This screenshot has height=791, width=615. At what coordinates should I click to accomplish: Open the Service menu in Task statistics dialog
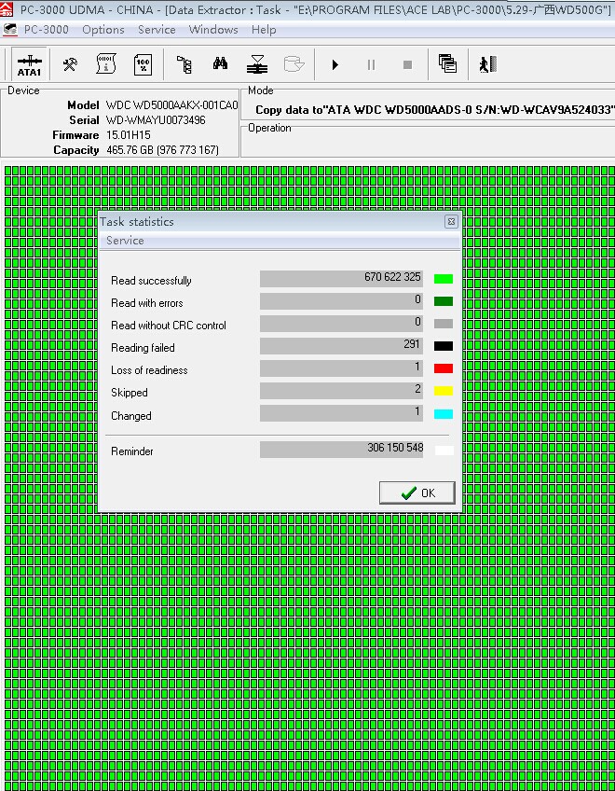coord(125,241)
